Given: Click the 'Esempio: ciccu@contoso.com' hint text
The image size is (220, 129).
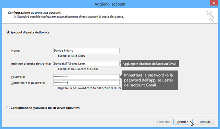Looking at the screenshot, I should [78, 69].
